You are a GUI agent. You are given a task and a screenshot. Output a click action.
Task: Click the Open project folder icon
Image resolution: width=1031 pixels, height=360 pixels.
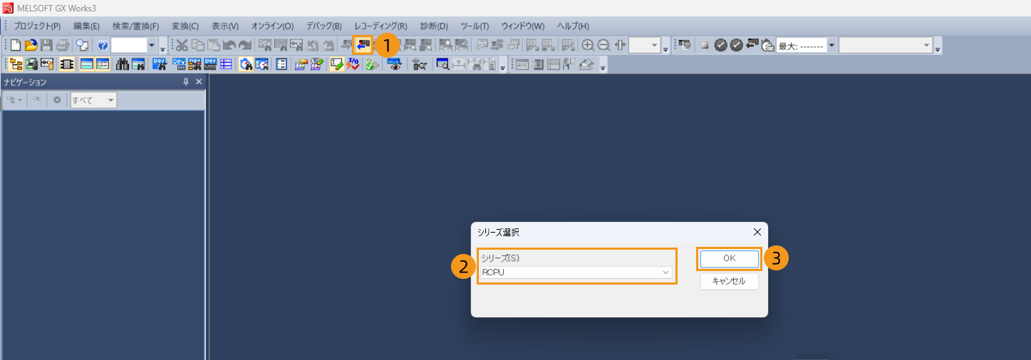pyautogui.click(x=31, y=45)
